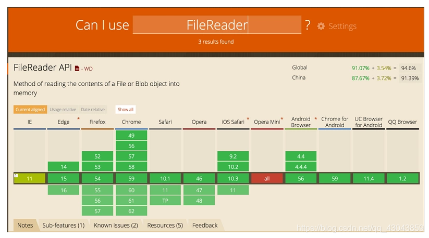Click the Chrome for Android 59 cell
The height and width of the screenshot is (238, 429).
pyautogui.click(x=335, y=179)
